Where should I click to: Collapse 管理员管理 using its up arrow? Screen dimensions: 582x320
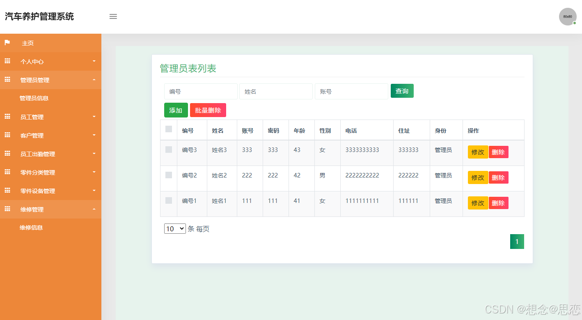[94, 80]
